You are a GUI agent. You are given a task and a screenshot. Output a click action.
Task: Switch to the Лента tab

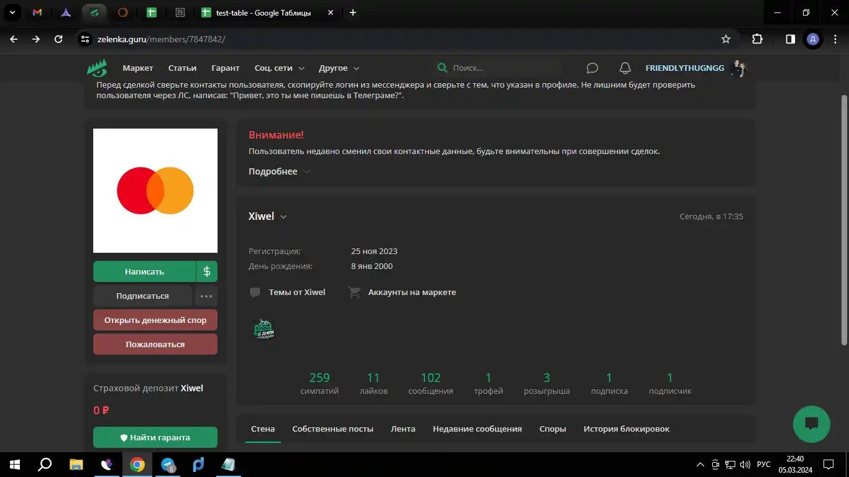click(403, 429)
